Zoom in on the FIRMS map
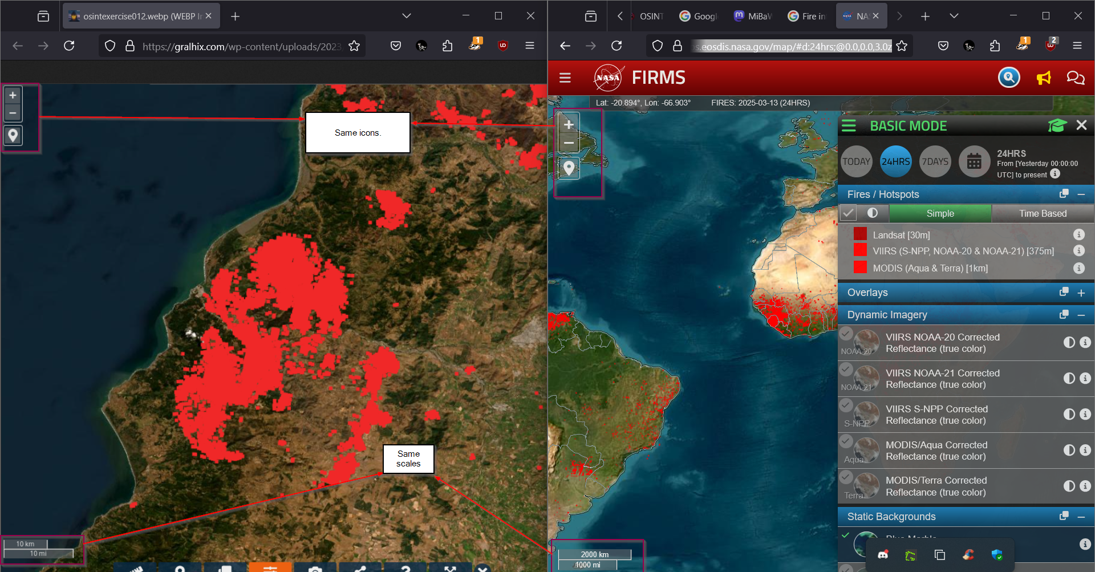The width and height of the screenshot is (1095, 572). [x=569, y=124]
